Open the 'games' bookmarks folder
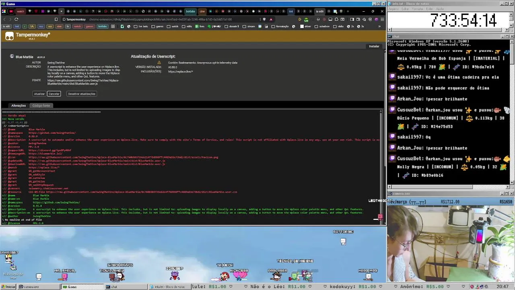This screenshot has width=515, height=290. point(157,27)
